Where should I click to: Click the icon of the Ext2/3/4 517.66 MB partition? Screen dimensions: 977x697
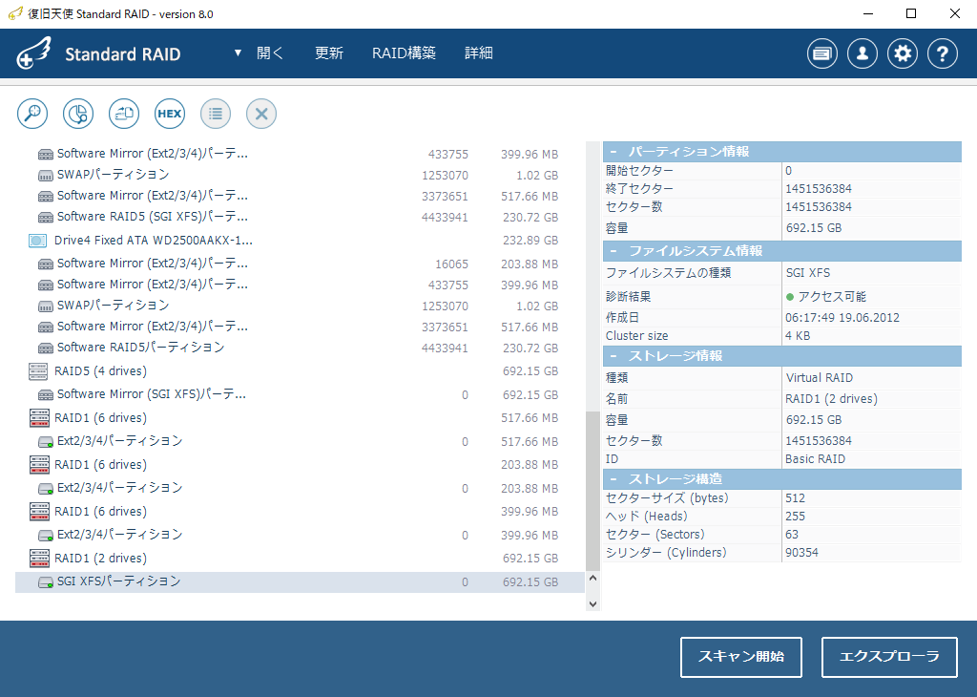click(x=46, y=442)
